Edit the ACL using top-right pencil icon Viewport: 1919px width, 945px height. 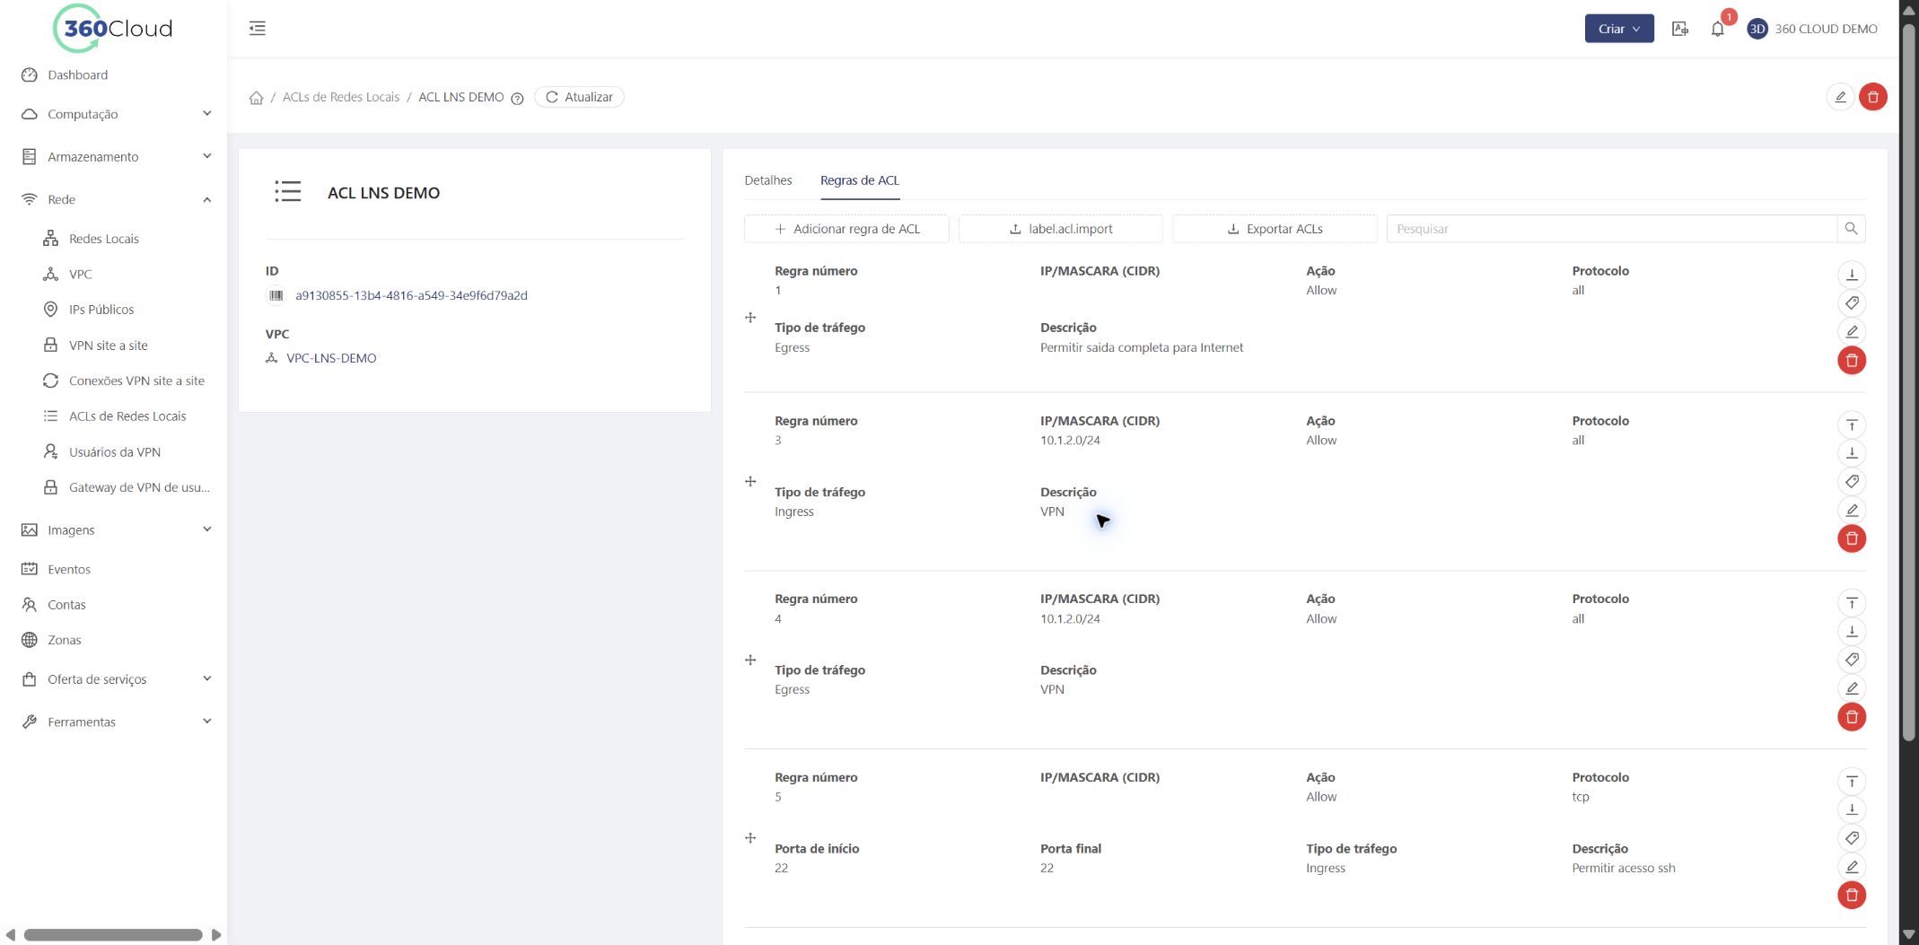pyautogui.click(x=1840, y=97)
